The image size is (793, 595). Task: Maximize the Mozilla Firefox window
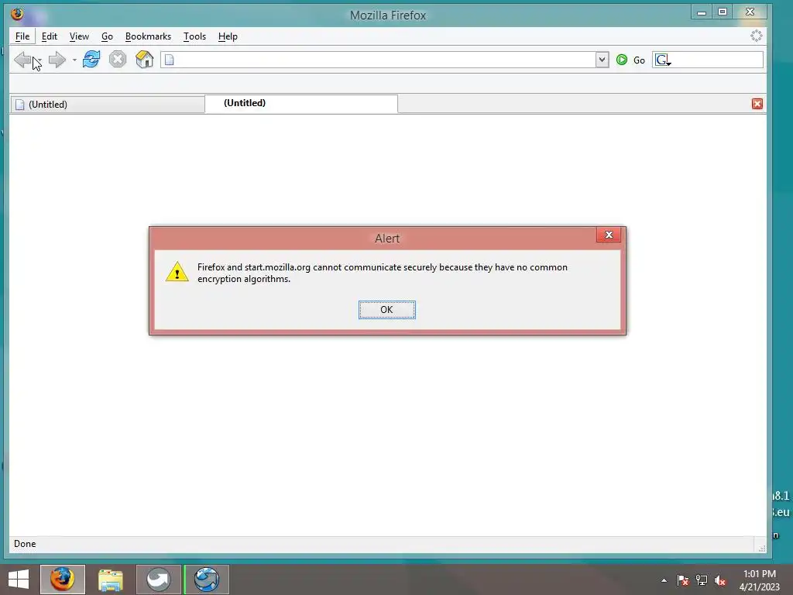(x=723, y=12)
